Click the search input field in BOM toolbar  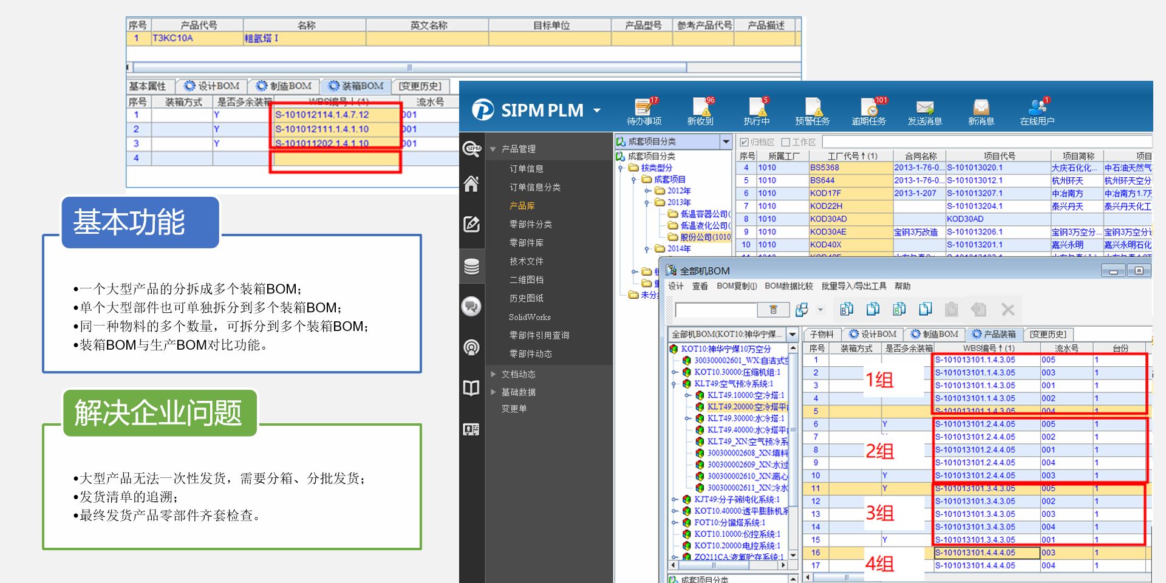point(717,310)
